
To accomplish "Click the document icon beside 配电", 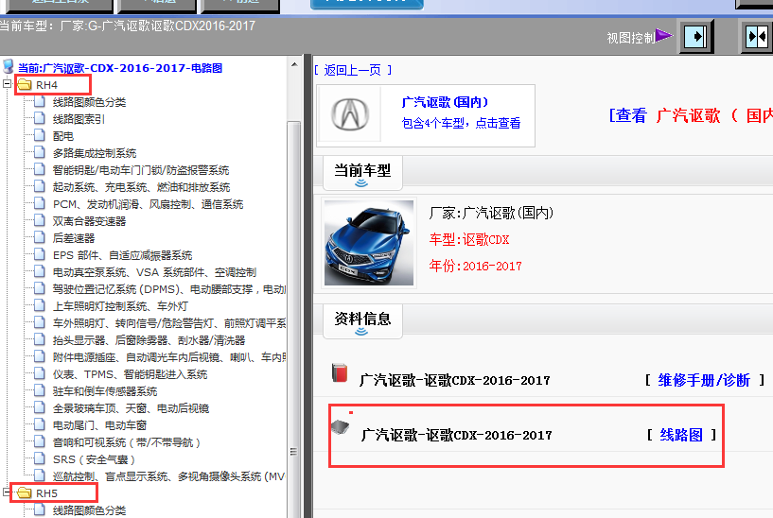I will point(40,135).
